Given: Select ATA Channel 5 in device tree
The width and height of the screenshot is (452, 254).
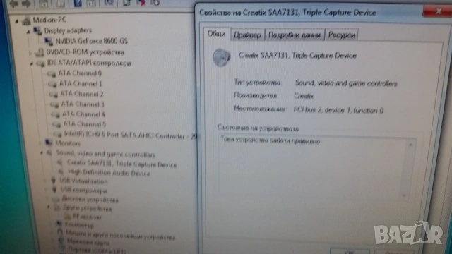Looking at the screenshot, I should pyautogui.click(x=85, y=124).
